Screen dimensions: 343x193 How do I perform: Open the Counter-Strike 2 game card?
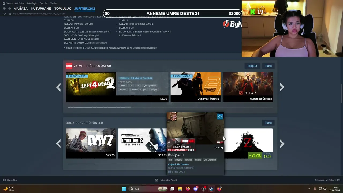tap(196, 87)
